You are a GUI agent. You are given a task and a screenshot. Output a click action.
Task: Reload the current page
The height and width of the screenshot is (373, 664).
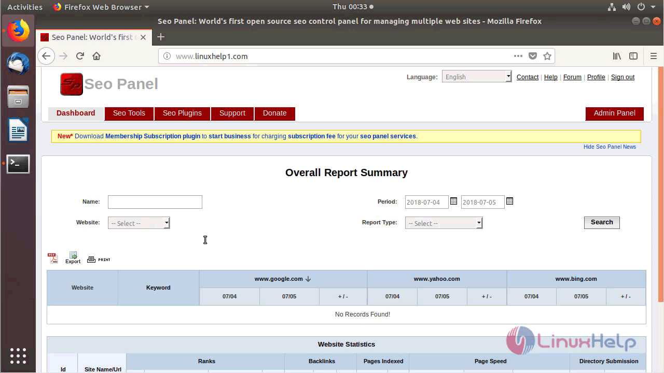coord(80,56)
